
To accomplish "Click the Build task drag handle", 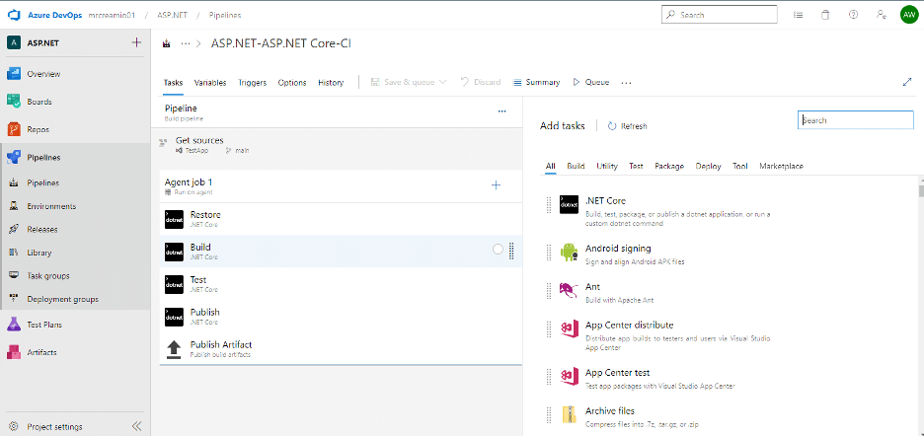I will coord(511,251).
